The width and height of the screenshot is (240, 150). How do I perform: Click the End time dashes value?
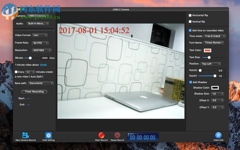click(x=28, y=105)
